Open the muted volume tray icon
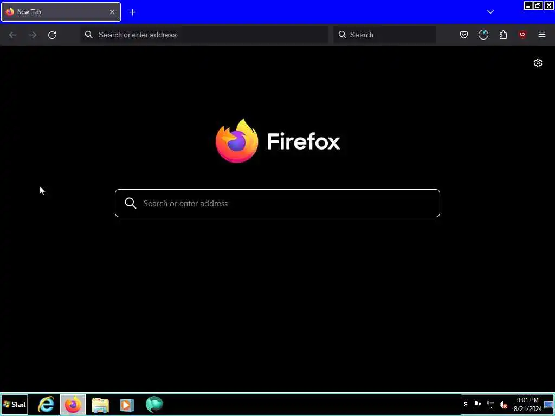 point(504,404)
